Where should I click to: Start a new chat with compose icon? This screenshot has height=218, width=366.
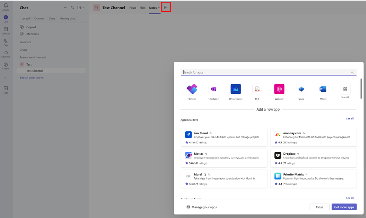point(79,7)
